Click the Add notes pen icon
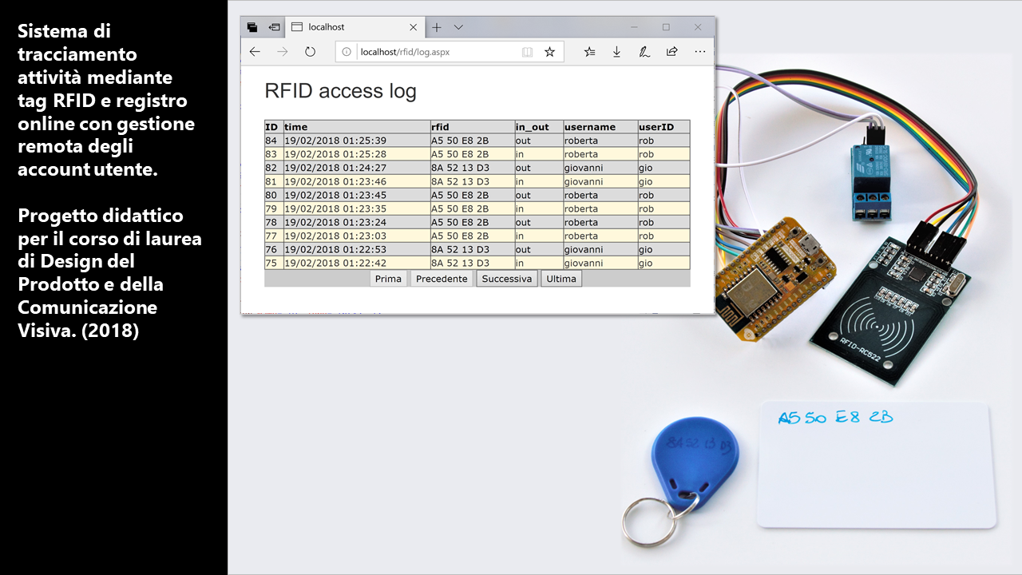1022x575 pixels. (x=644, y=52)
